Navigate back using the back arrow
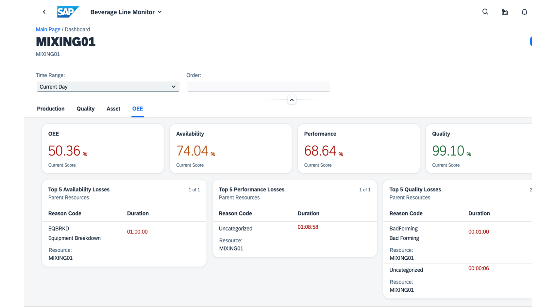The width and height of the screenshot is (555, 308). [x=44, y=12]
